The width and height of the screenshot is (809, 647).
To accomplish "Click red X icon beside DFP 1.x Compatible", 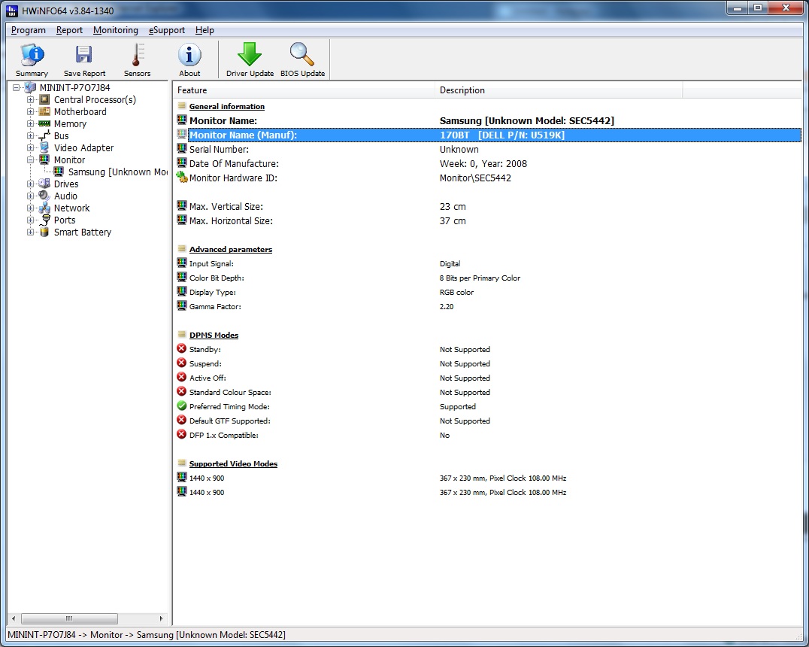I will tap(182, 434).
